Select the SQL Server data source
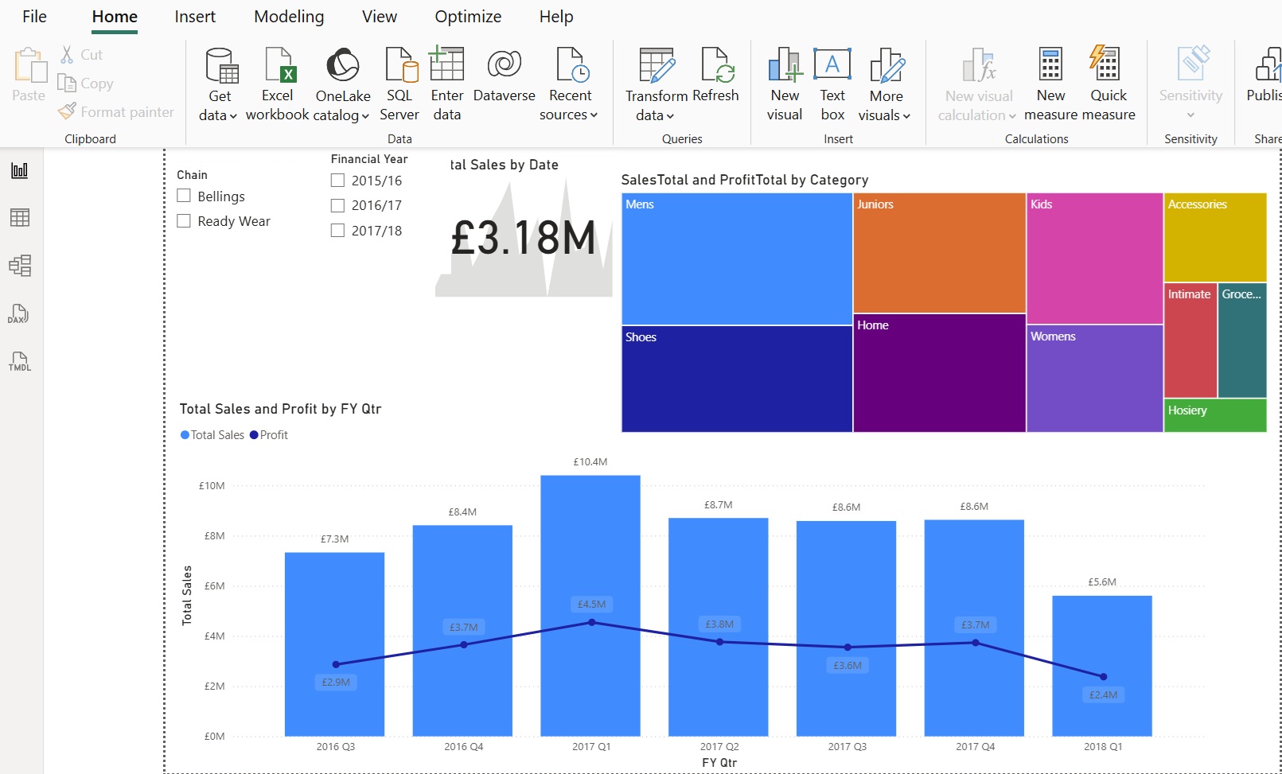 pos(399,82)
